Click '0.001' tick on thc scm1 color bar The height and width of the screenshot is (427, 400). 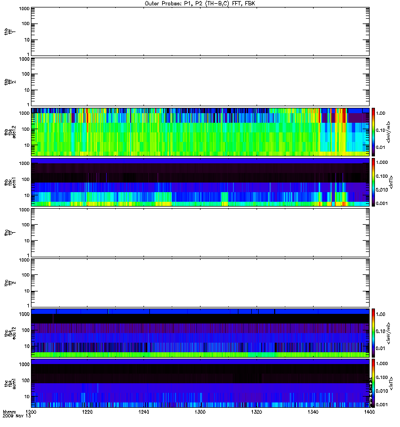click(x=382, y=405)
